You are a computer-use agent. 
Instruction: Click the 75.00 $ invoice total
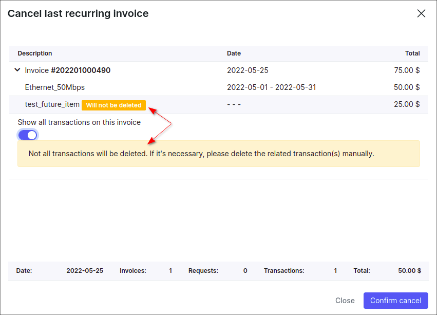(406, 70)
